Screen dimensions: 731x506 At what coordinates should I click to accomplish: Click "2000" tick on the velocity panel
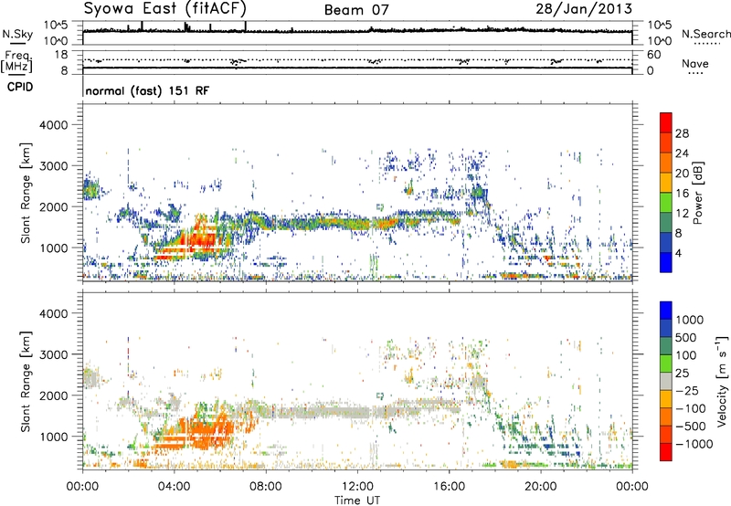pyautogui.click(x=53, y=395)
